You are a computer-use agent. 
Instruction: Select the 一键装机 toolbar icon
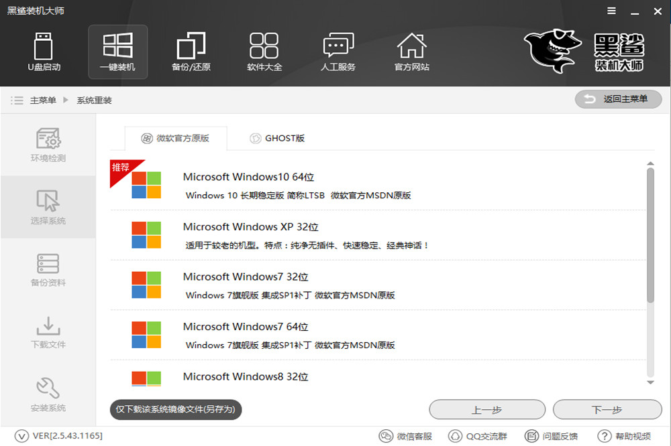pos(117,52)
